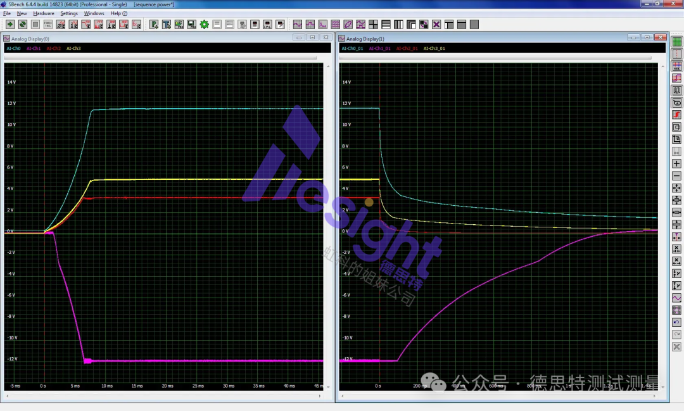Select AI-Ch2 channel label in Analog Display(0)
Screen dimensions: 684x411
54,48
